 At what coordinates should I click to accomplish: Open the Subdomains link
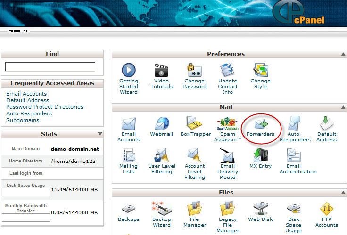(23, 120)
